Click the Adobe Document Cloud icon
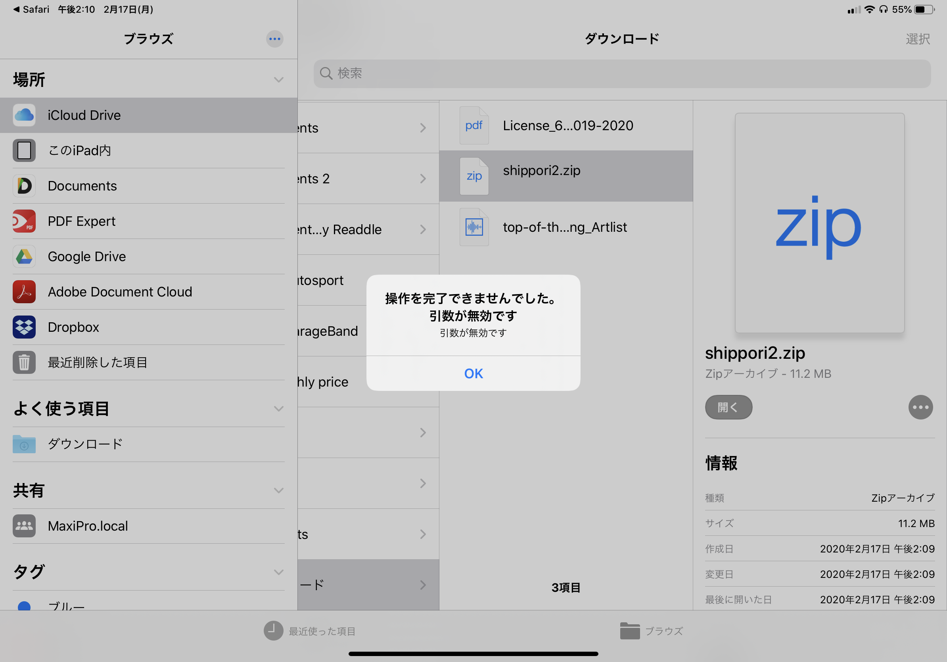This screenshot has width=947, height=662. coord(24,292)
